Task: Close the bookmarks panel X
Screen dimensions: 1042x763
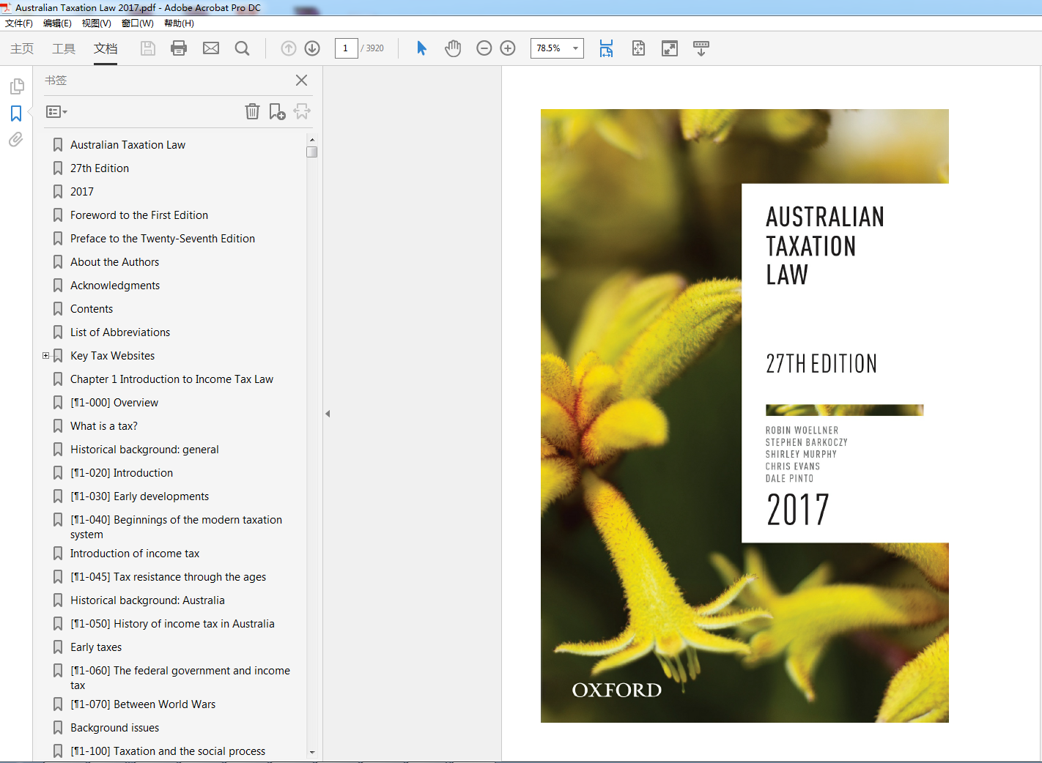Action: coord(301,81)
